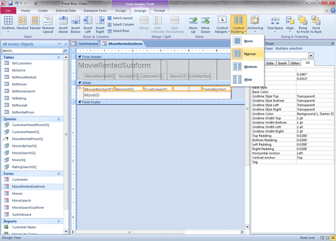Switch to the Design ribbon tab
The image size is (336, 241).
click(x=121, y=10)
